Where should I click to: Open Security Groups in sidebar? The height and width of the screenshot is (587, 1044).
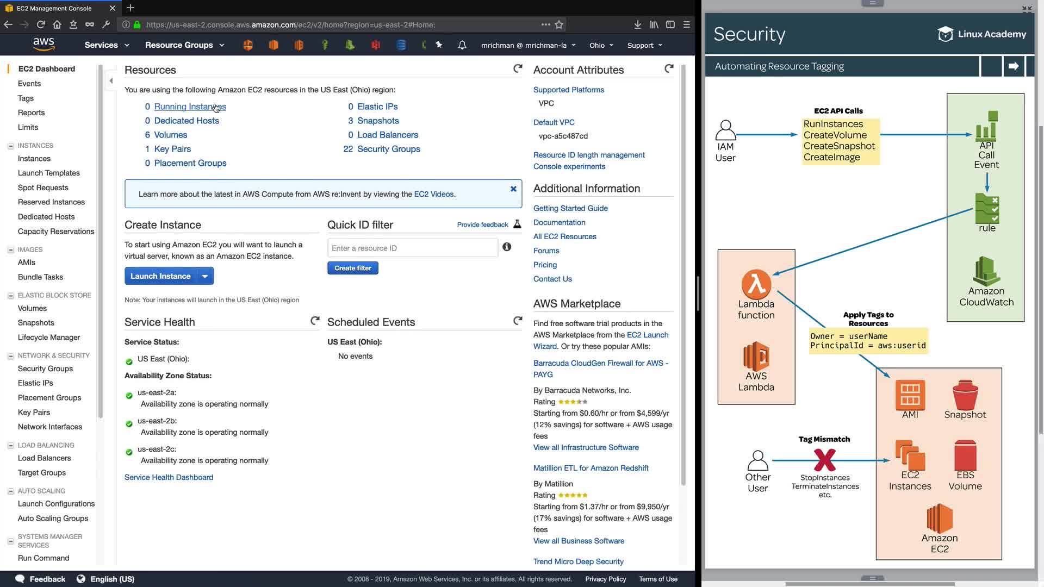[45, 369]
